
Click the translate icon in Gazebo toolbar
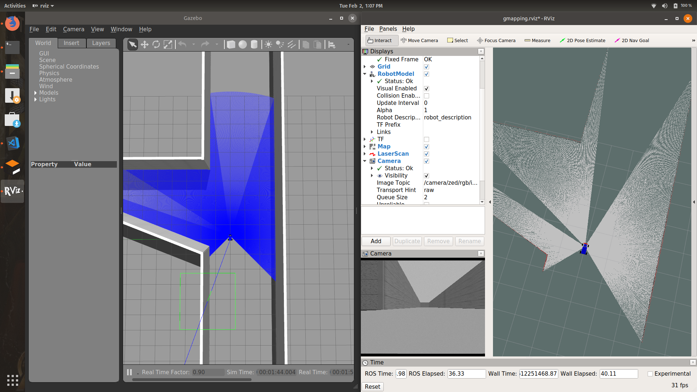tap(144, 44)
